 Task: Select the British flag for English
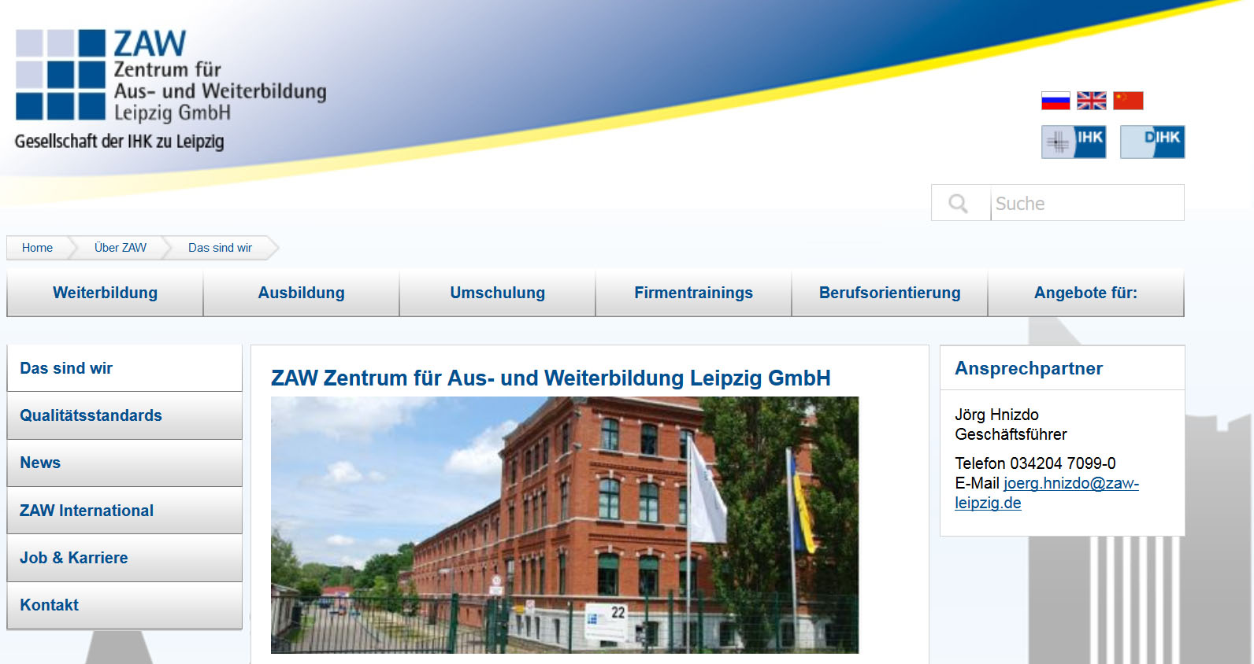click(x=1091, y=101)
